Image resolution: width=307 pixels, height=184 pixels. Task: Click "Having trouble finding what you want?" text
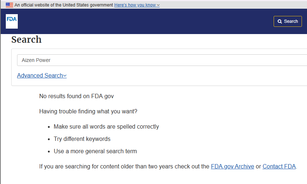[88, 112]
